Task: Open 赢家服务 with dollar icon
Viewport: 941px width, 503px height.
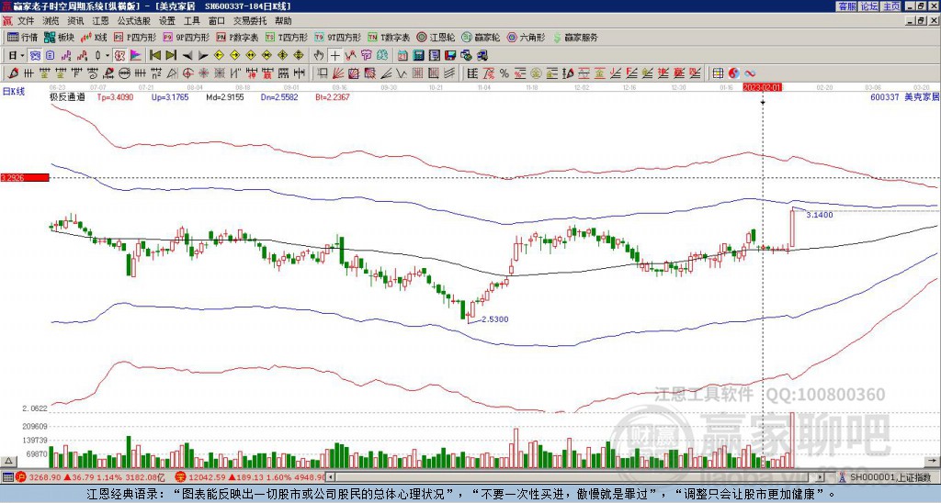Action: tap(575, 37)
